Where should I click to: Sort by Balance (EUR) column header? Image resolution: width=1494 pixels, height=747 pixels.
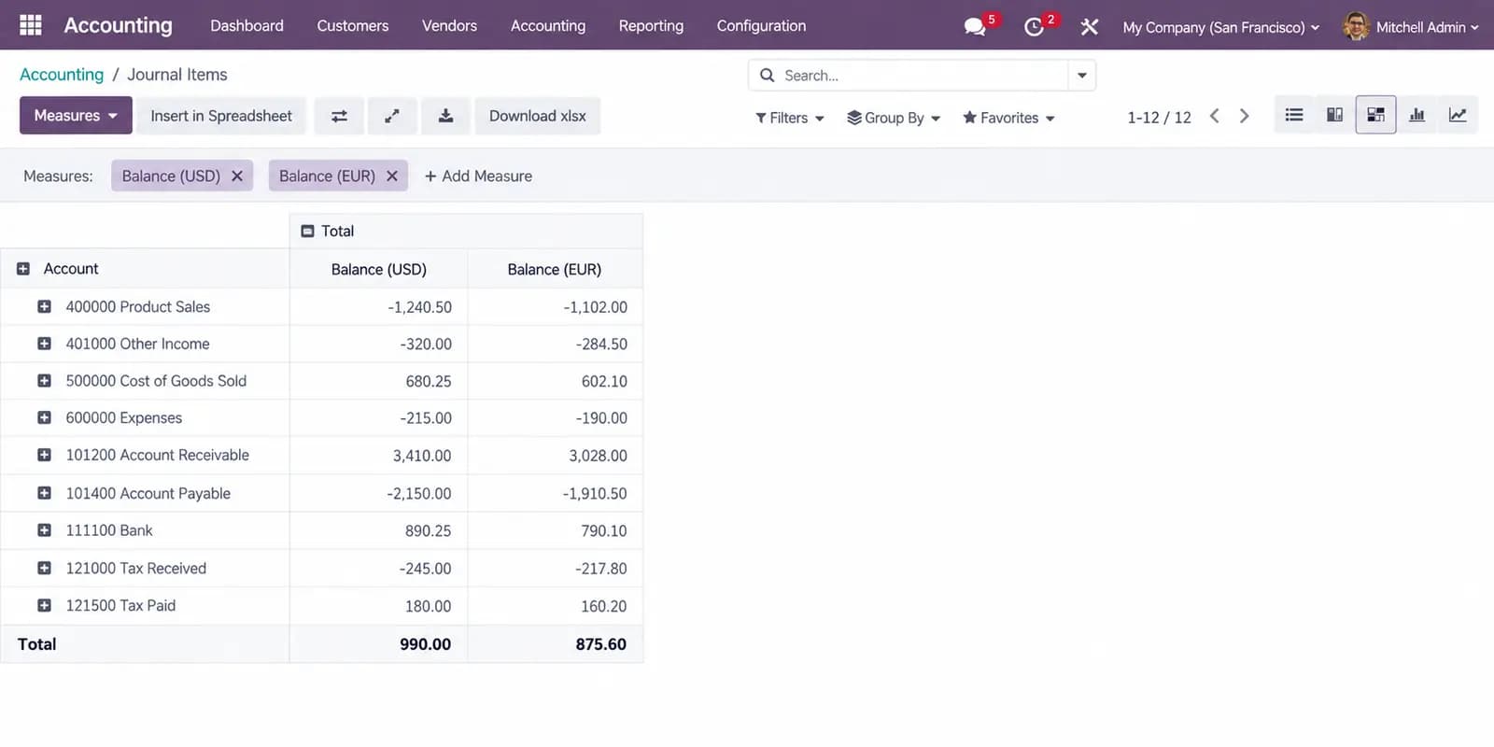(555, 269)
